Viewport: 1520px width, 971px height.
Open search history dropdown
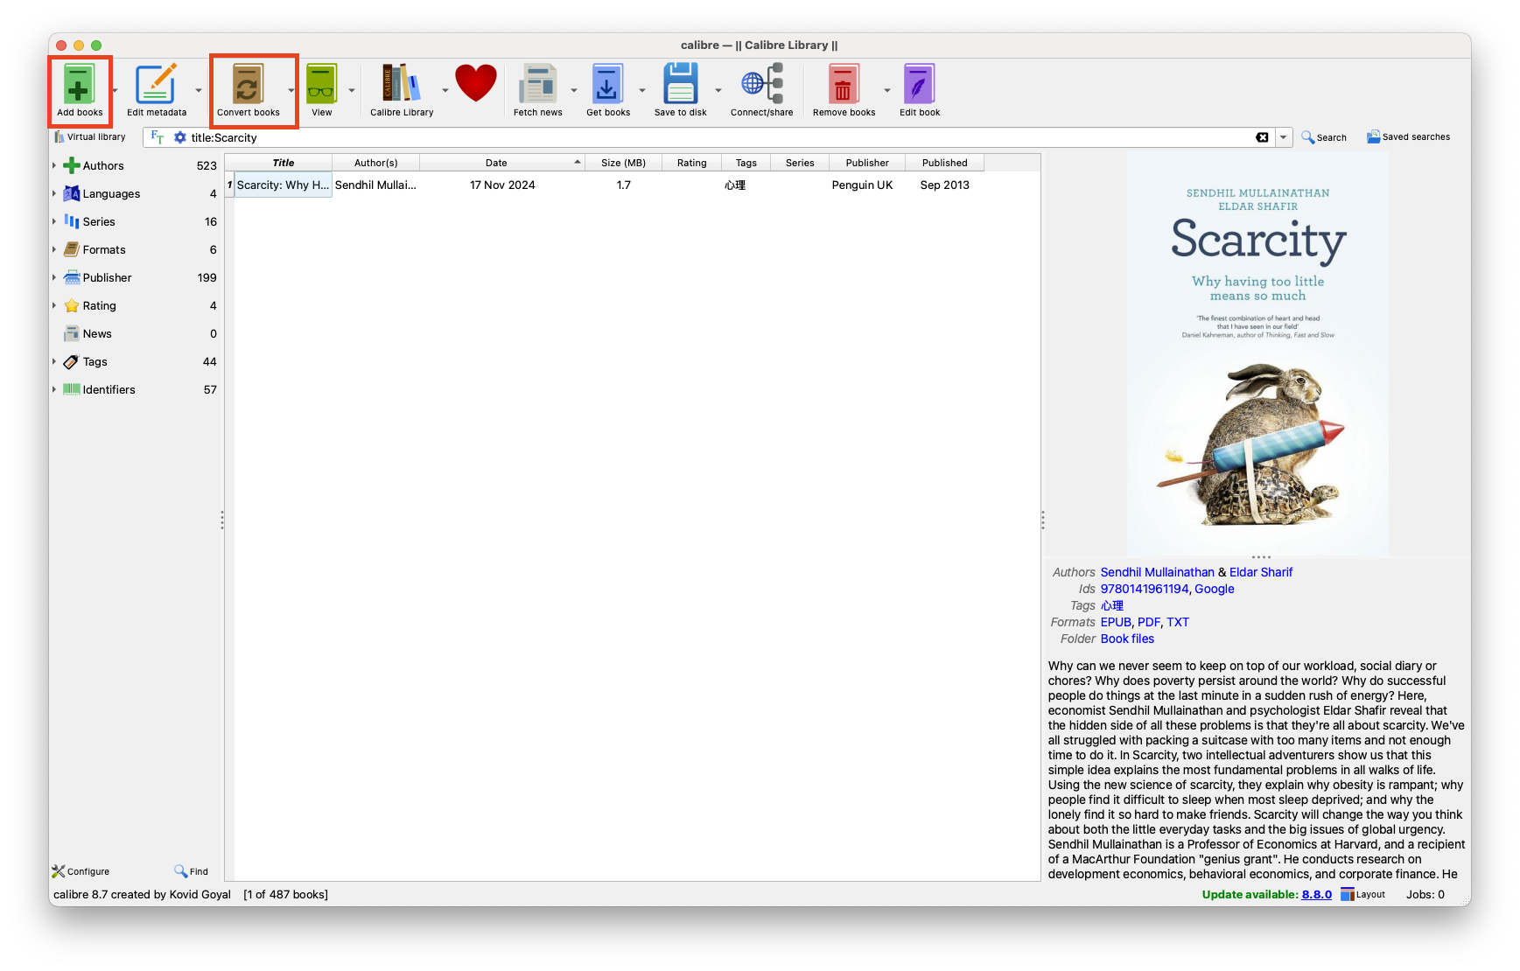(1284, 137)
